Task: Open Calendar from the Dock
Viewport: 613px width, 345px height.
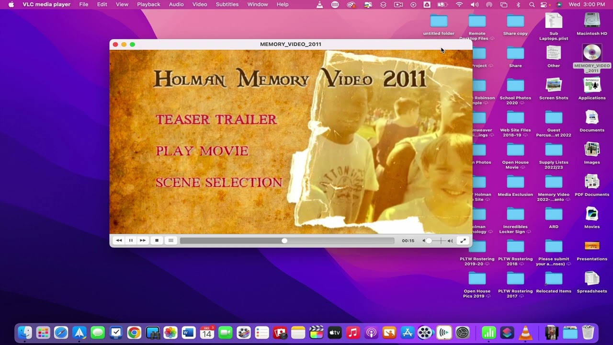Action: pyautogui.click(x=207, y=332)
